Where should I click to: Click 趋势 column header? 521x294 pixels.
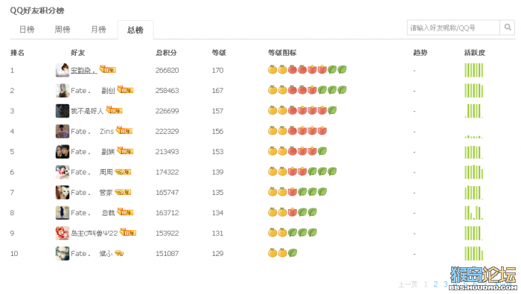(x=421, y=53)
